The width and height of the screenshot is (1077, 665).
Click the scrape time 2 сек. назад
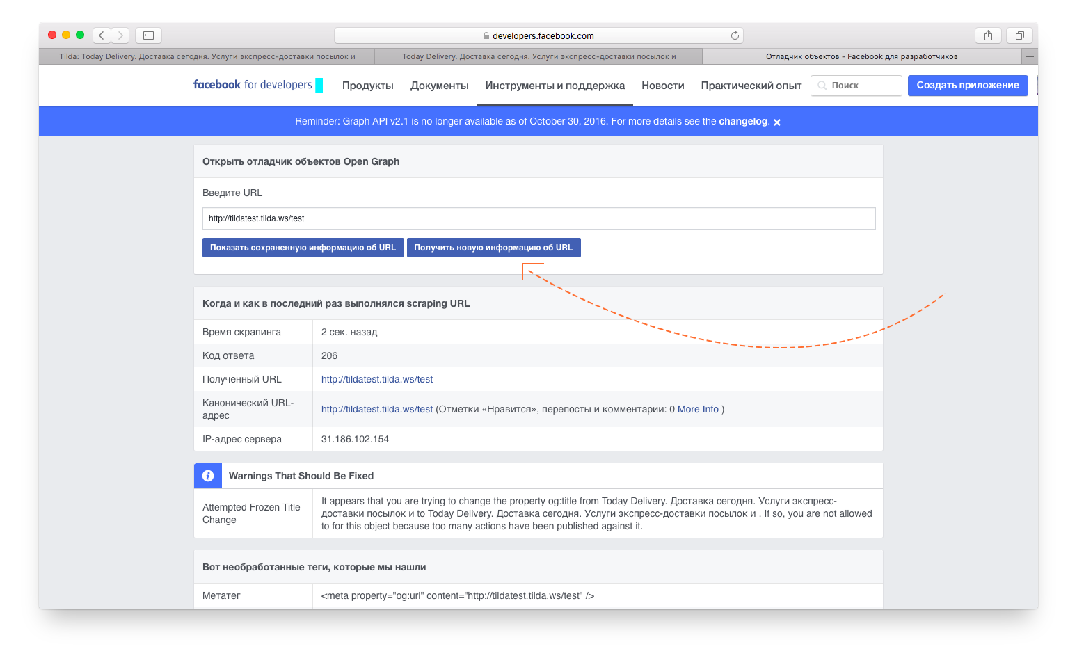point(349,332)
